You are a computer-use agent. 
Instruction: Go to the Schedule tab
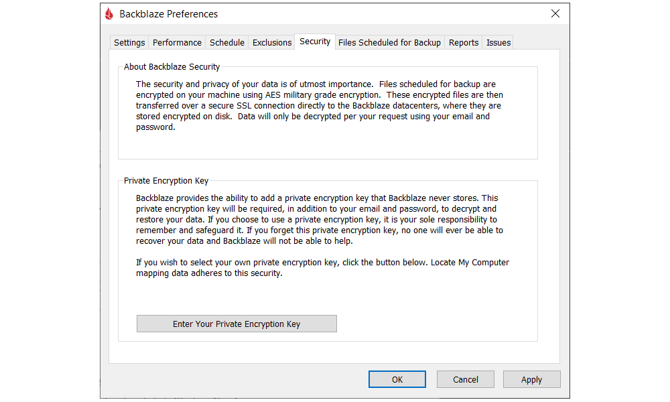[x=227, y=43]
